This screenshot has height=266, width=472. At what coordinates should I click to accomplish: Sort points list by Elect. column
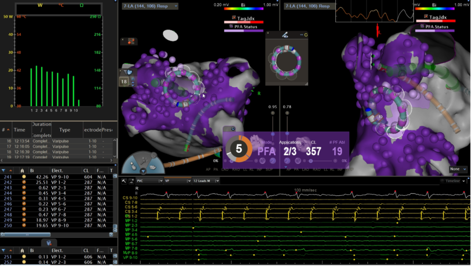pyautogui.click(x=57, y=171)
